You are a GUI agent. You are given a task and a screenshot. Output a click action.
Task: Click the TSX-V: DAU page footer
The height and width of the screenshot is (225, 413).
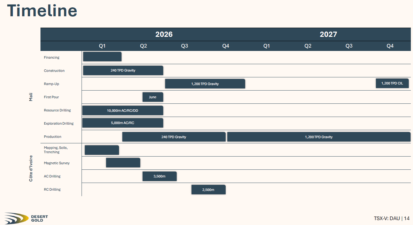(x=392, y=219)
